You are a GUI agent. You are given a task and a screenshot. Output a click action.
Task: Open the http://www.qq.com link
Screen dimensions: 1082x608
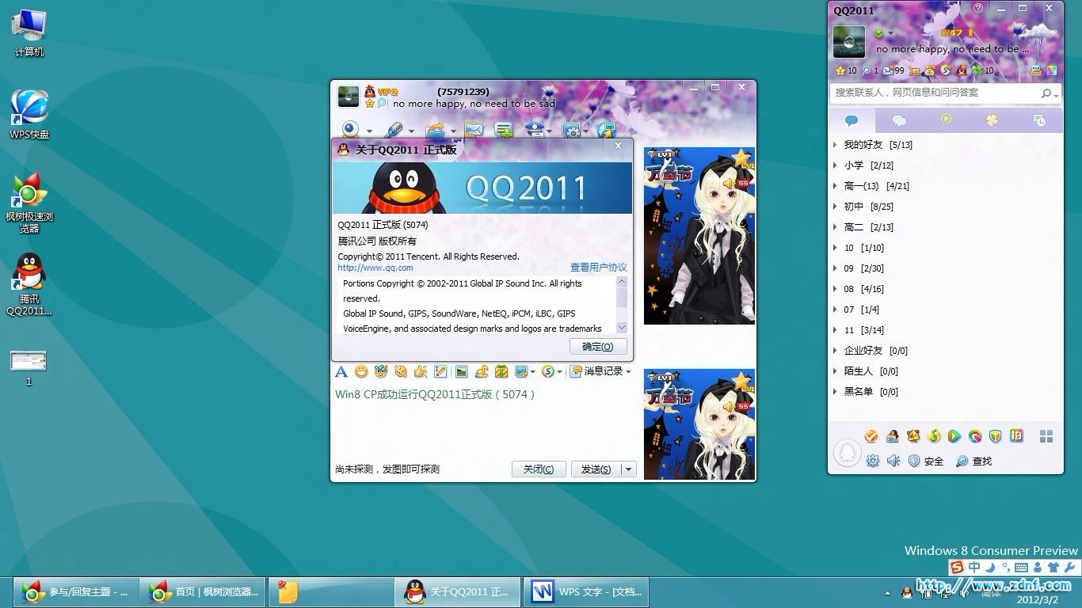pos(375,268)
